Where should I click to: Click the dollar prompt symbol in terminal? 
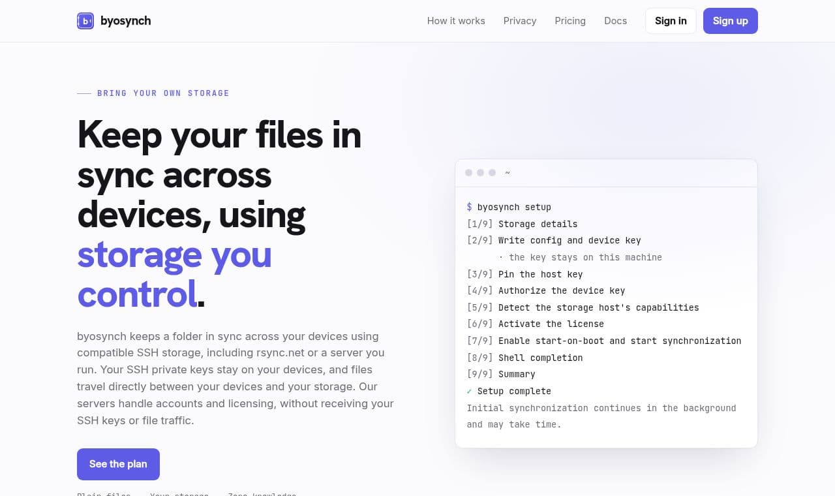click(469, 207)
